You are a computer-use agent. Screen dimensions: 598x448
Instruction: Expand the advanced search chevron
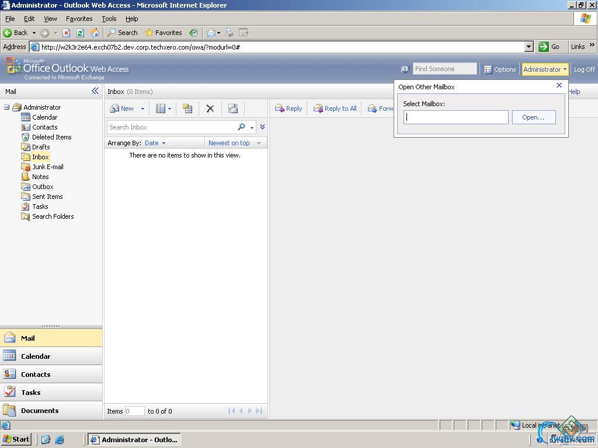pos(262,127)
